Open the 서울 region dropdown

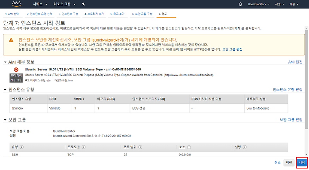pos(279,4)
